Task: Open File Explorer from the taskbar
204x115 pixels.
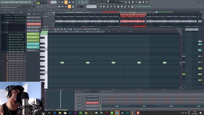Action: [x=60, y=113]
